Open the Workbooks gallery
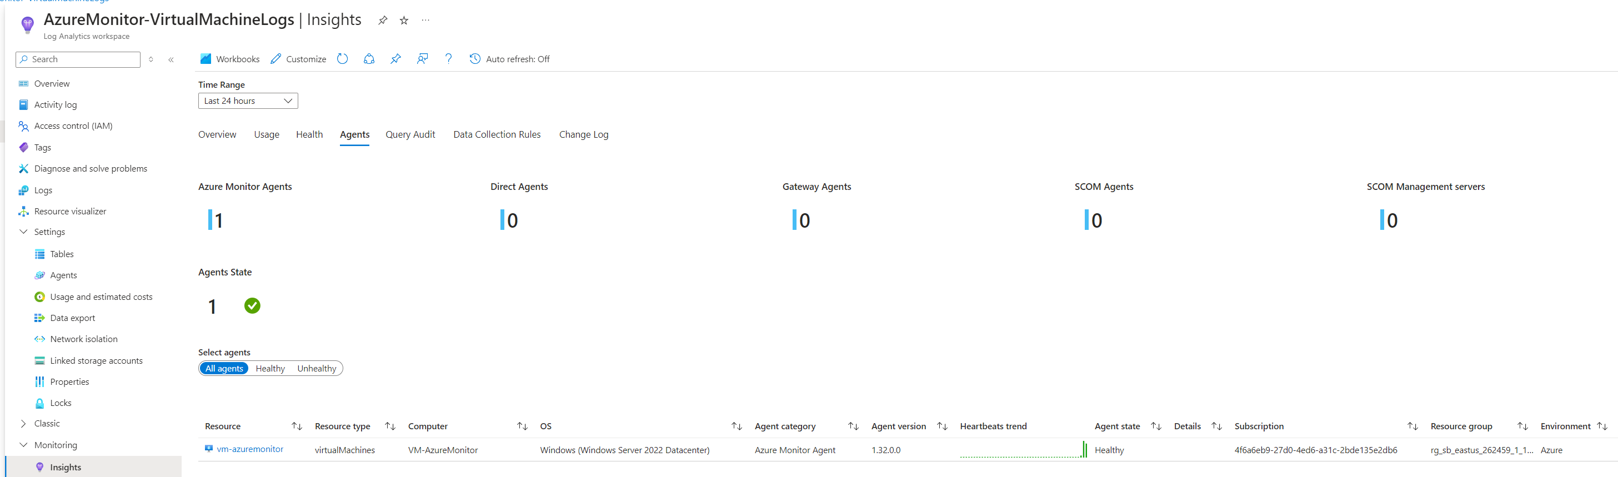This screenshot has height=477, width=1618. pyautogui.click(x=230, y=59)
